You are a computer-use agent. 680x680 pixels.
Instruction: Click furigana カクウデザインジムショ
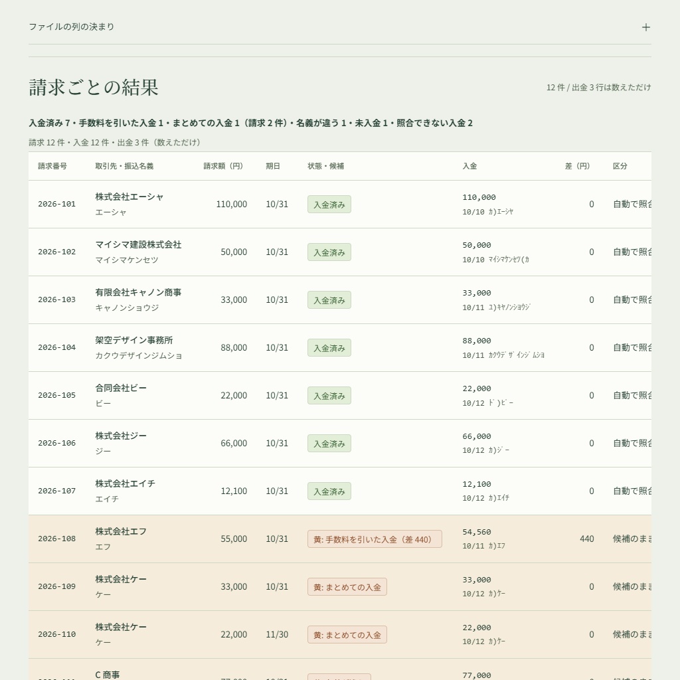pos(139,356)
